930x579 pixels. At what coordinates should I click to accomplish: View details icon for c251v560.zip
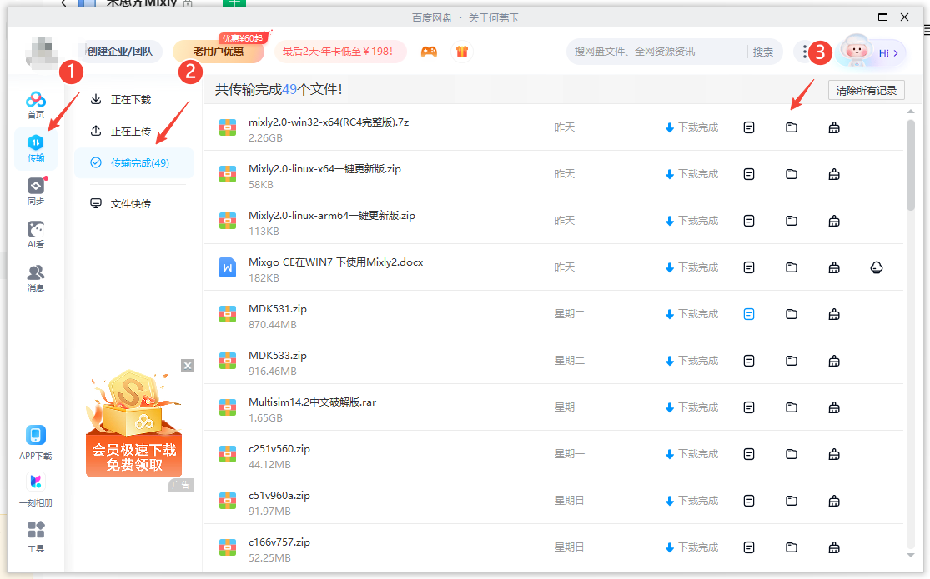click(x=749, y=454)
